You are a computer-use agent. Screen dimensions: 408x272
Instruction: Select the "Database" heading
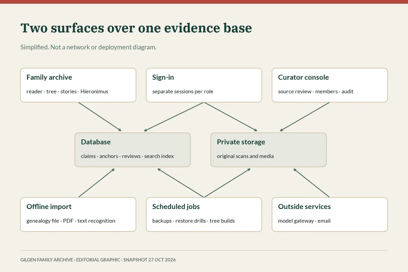coord(96,142)
